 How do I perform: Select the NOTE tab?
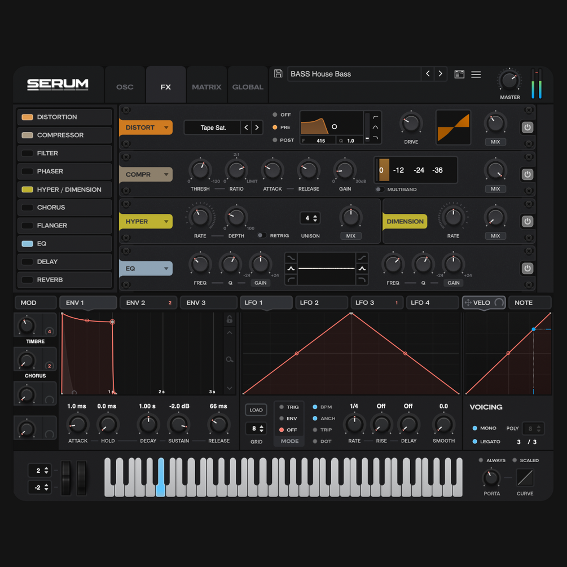pyautogui.click(x=530, y=302)
